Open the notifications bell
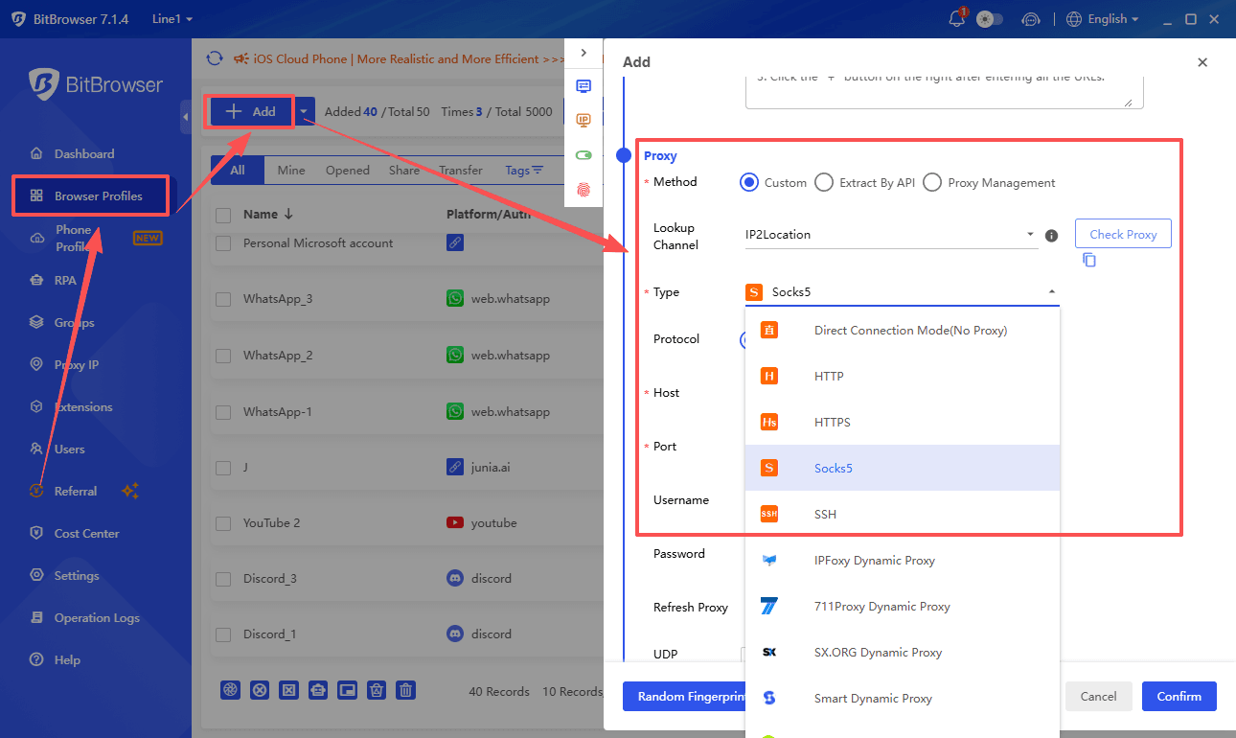Screen dimensions: 1236x738 coord(956,18)
